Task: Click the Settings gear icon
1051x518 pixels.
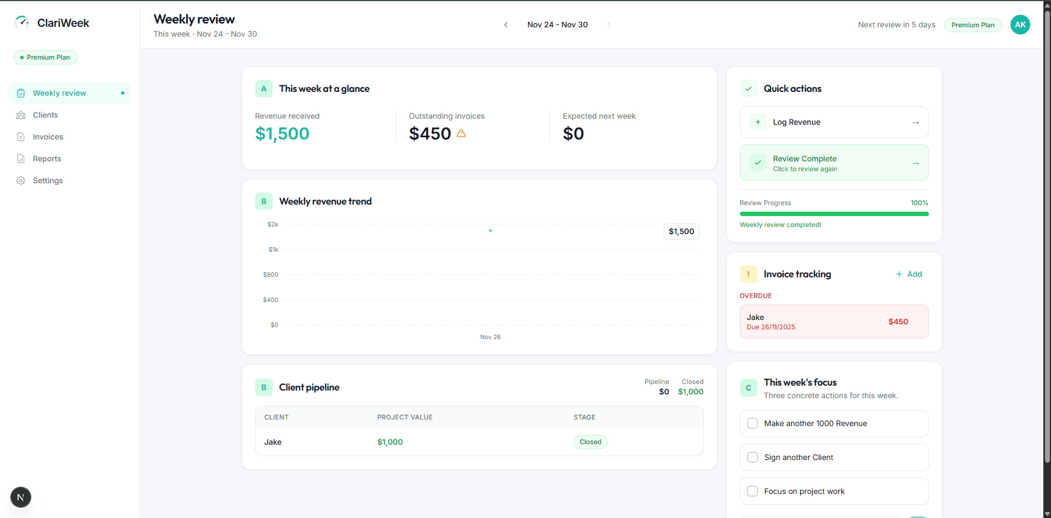Action: tap(21, 181)
